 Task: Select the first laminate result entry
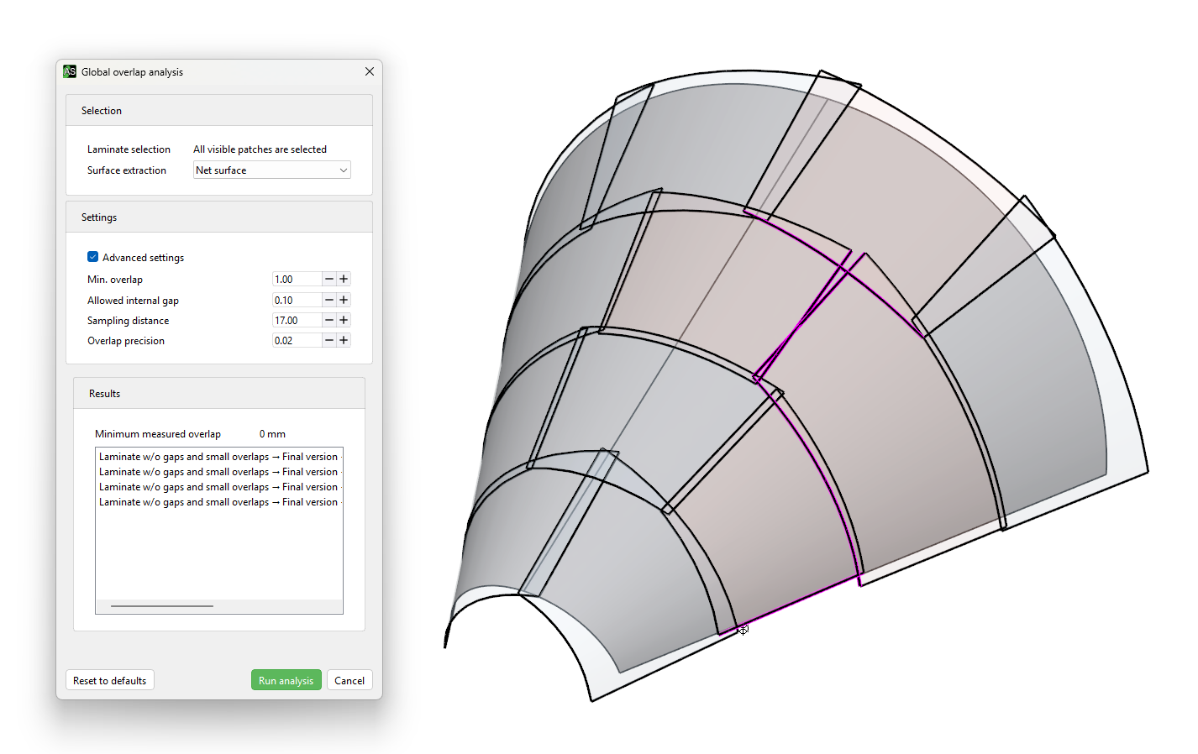click(x=218, y=457)
